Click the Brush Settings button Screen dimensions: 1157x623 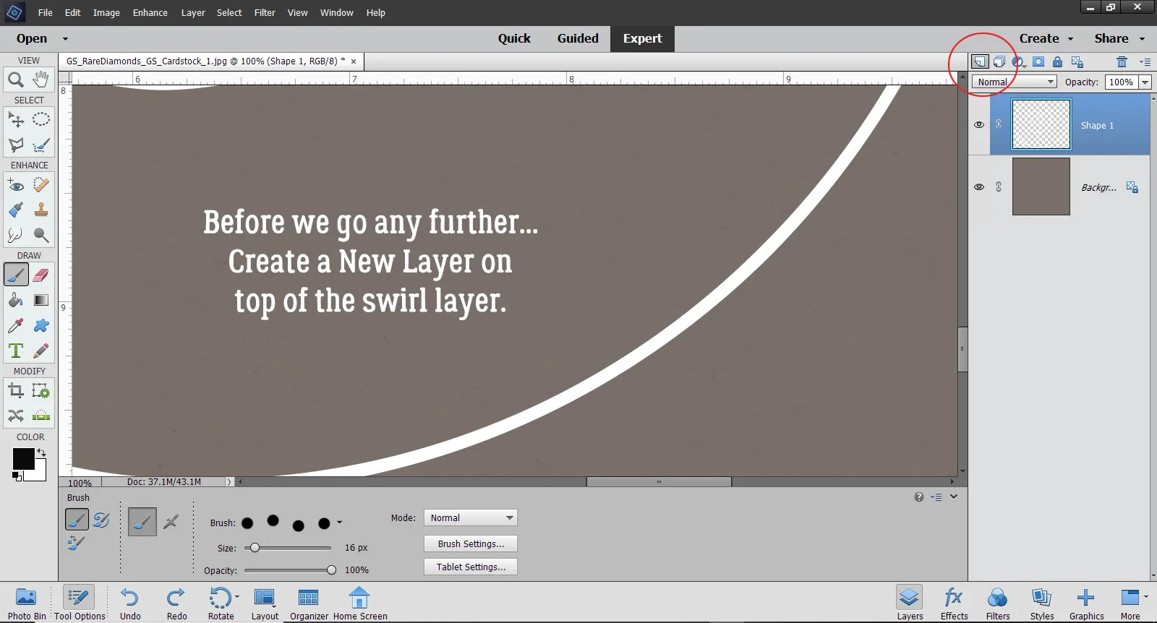(471, 544)
